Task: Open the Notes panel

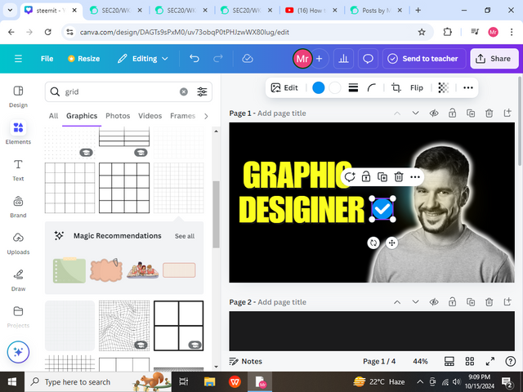Action: click(x=246, y=361)
